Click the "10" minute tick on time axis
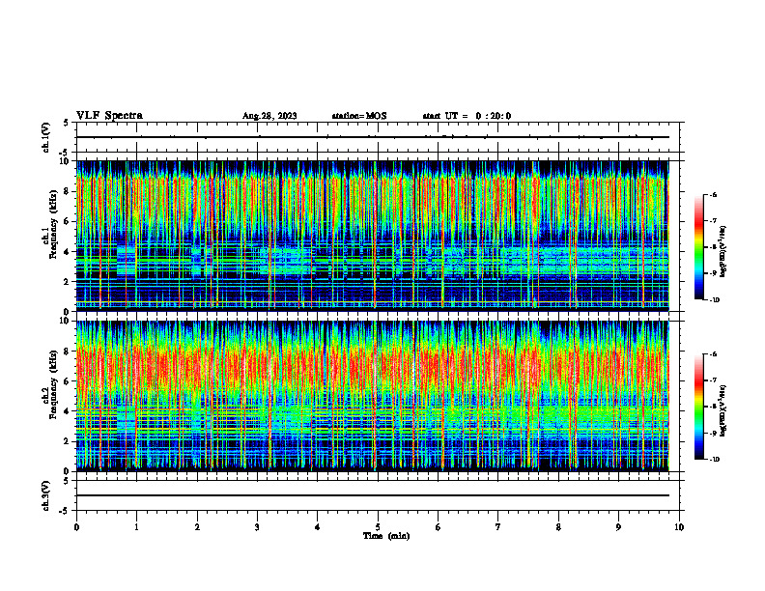The height and width of the screenshot is (591, 765). (x=679, y=527)
